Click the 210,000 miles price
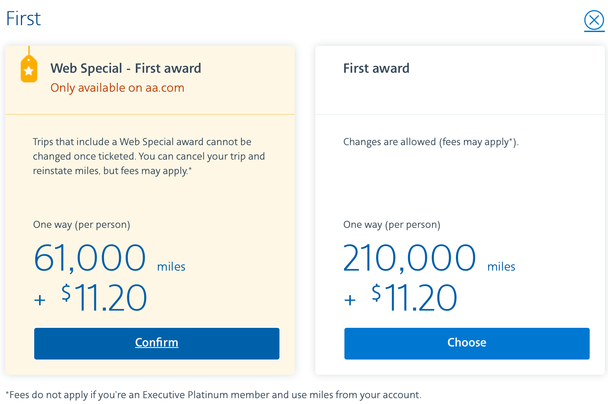Viewport: 608px width, 404px height. 409,258
